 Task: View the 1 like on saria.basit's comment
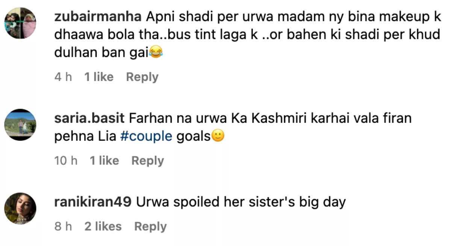104,161
